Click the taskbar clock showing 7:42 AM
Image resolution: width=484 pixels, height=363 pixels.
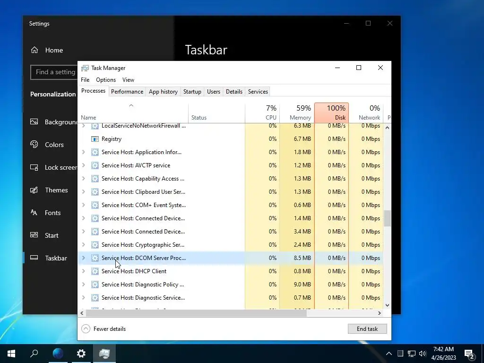(x=443, y=354)
